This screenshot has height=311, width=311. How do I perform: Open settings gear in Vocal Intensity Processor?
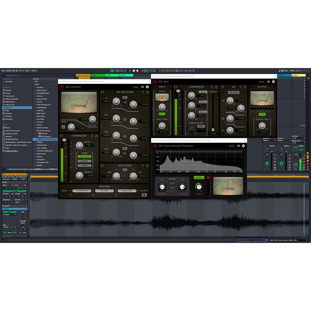(x=244, y=146)
